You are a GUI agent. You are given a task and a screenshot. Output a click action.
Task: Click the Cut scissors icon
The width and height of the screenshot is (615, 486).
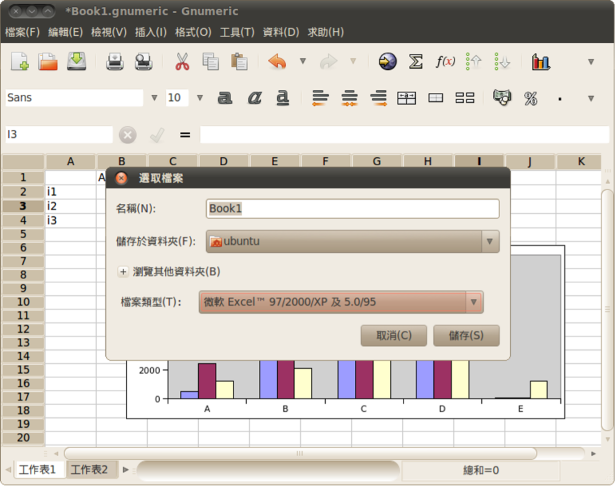click(182, 61)
